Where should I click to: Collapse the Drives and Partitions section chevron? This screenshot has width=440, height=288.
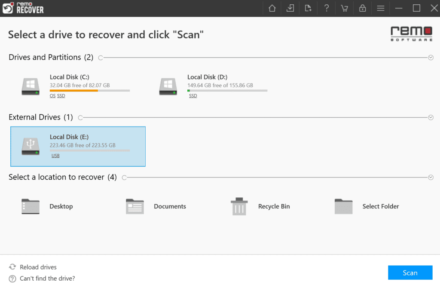pyautogui.click(x=431, y=57)
